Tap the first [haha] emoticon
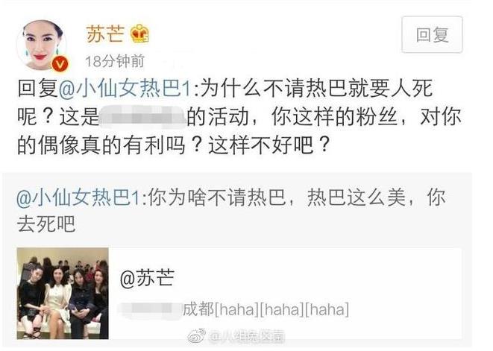Screen dimensions: 493x351 (236, 309)
